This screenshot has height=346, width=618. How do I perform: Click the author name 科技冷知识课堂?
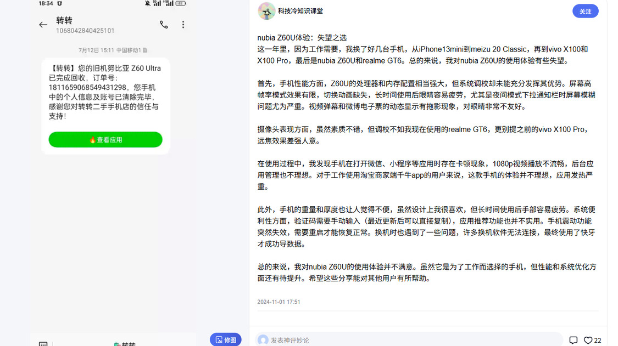pyautogui.click(x=300, y=11)
